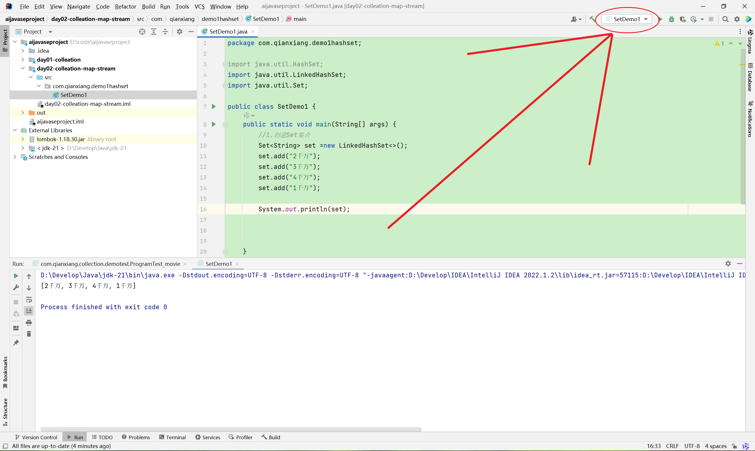Open the Refactor menu

[x=125, y=6]
